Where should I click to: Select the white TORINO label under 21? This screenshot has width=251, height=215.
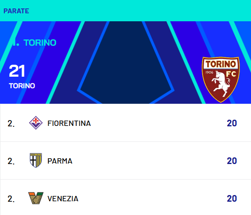(22, 86)
